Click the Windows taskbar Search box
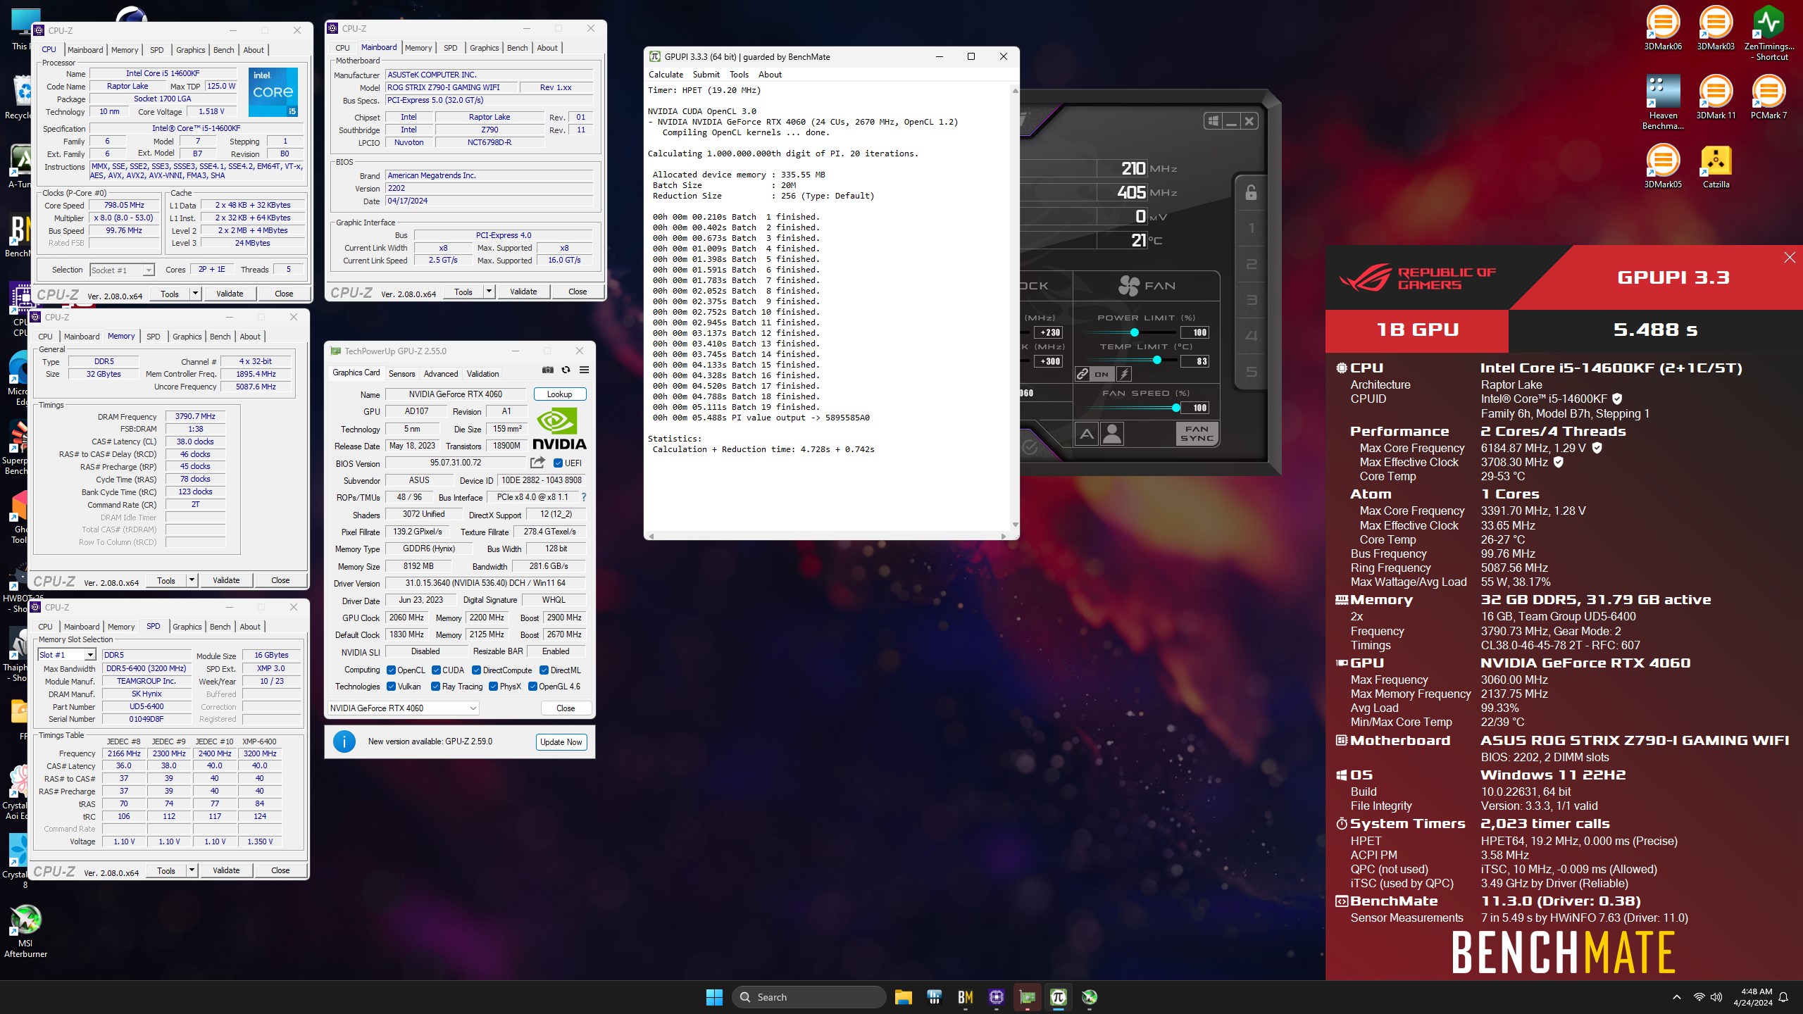 pyautogui.click(x=809, y=997)
